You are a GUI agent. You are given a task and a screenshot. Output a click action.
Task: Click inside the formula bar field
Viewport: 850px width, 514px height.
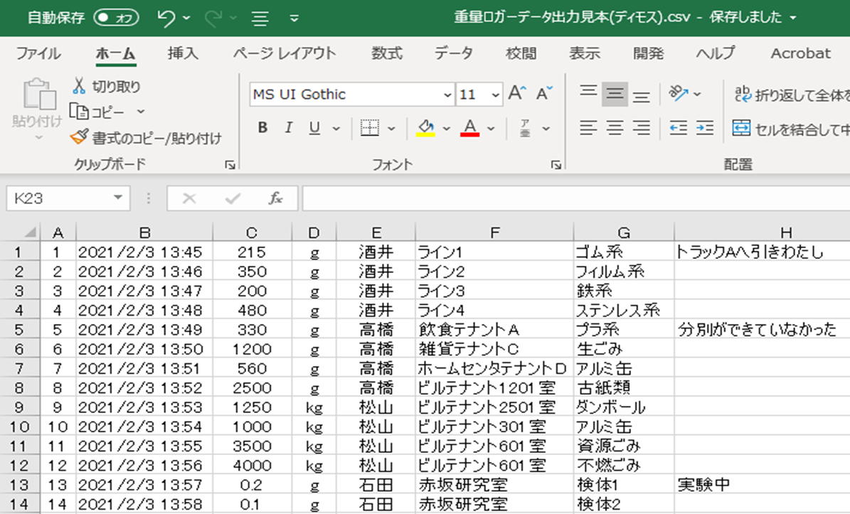[575, 198]
